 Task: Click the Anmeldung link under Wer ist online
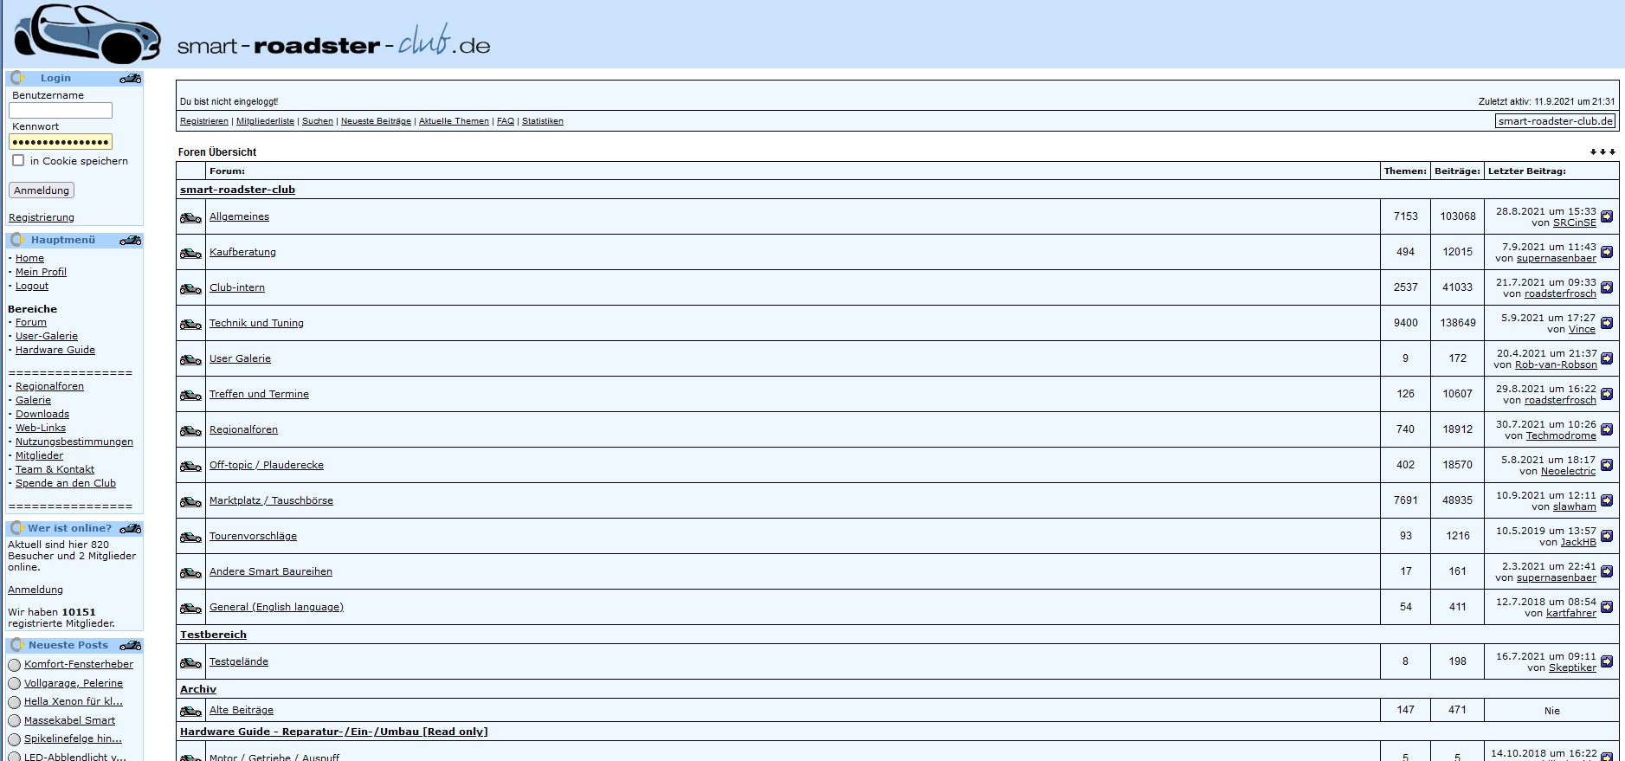(35, 590)
